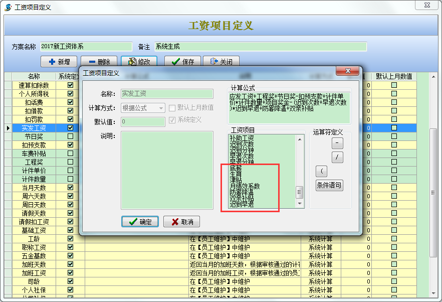The image size is (442, 302).
Task: Toggle 系统定义 checkbox for 计件单价 row
Action: (71, 170)
